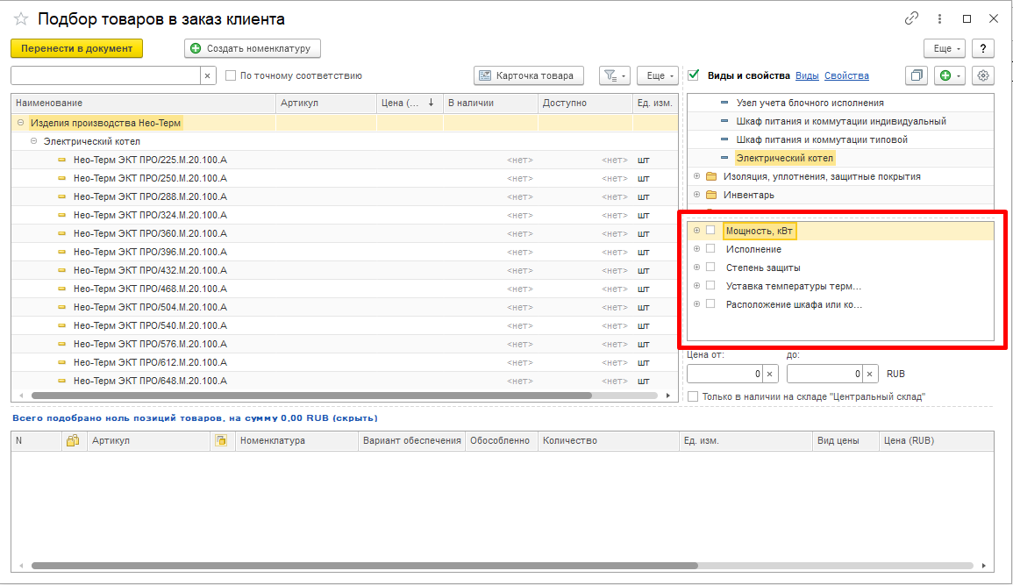Enable Только в наличии на складе checkbox
Viewport: 1013px width, 585px height.
(x=693, y=396)
